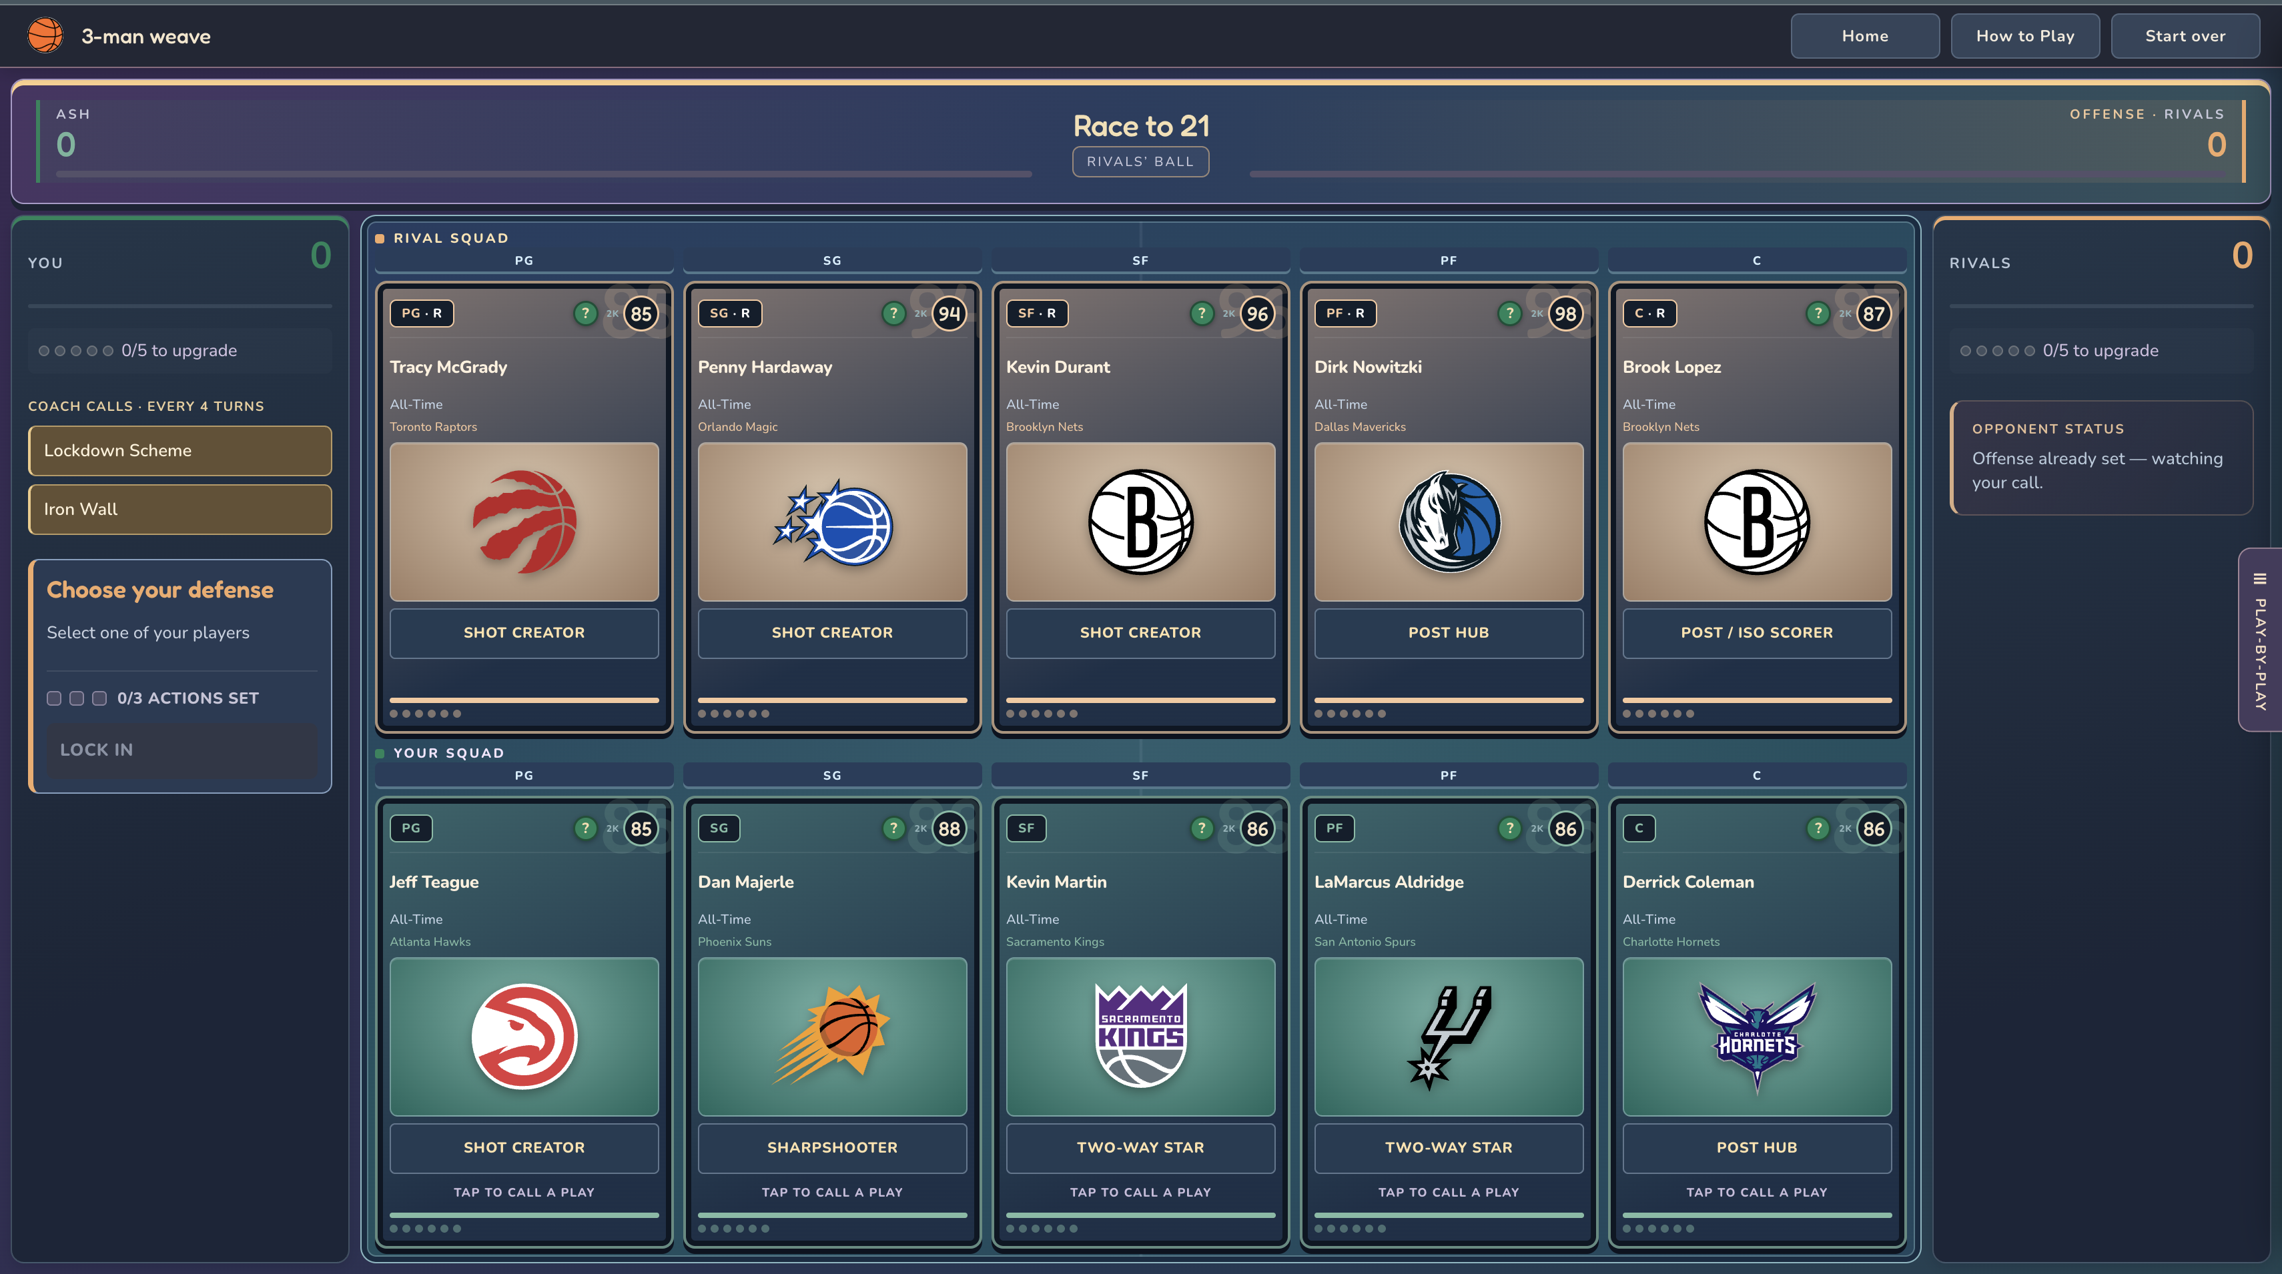The height and width of the screenshot is (1274, 2282).
Task: Click the 98 rating badge on Dirk Nowitzki
Action: click(x=1565, y=313)
